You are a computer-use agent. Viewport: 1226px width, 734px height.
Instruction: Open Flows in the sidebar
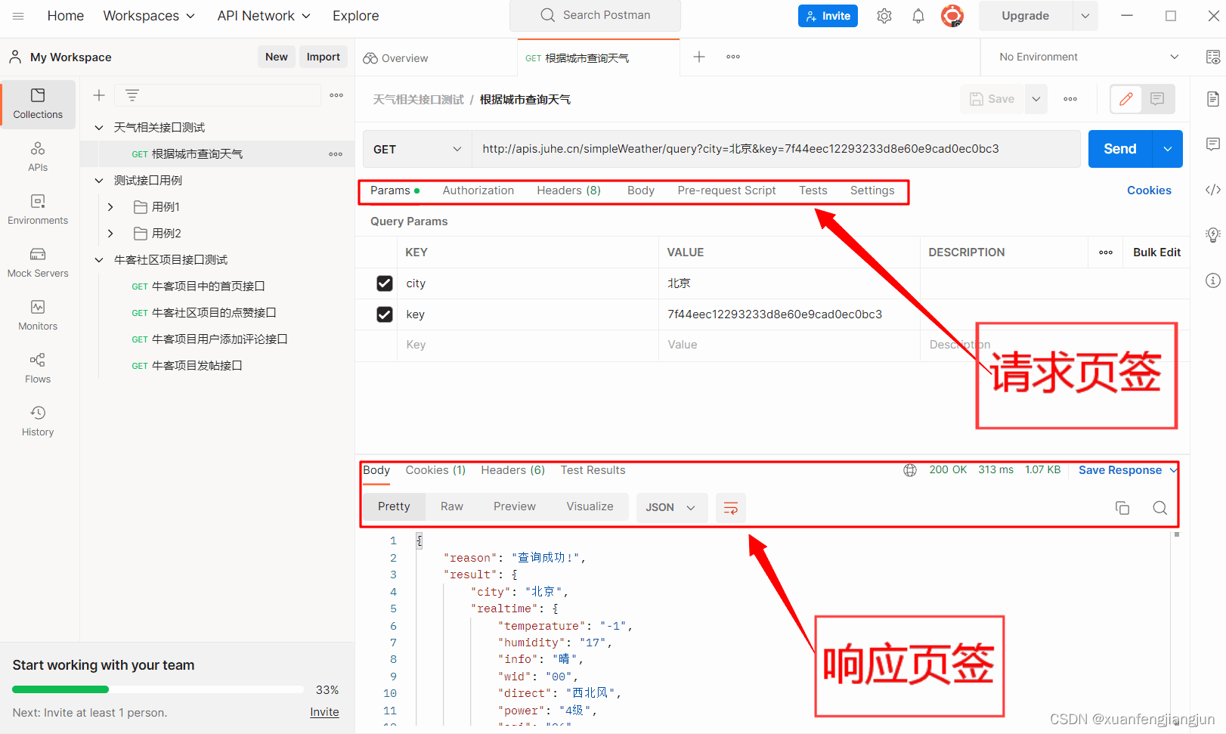click(x=38, y=368)
